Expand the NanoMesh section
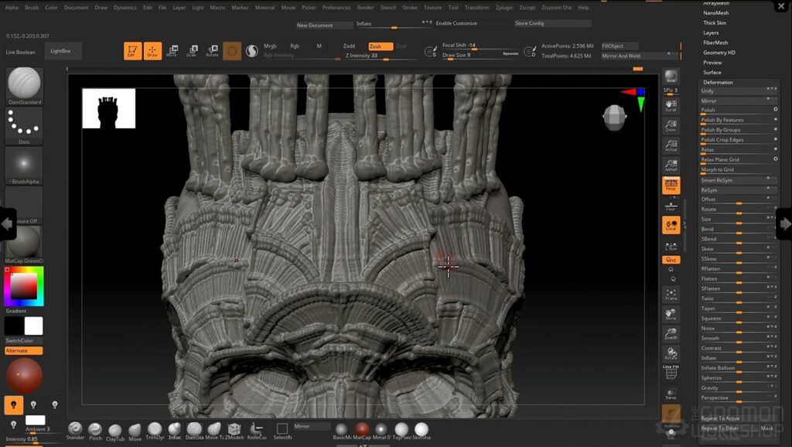Screen dimensions: 792x447 715,13
